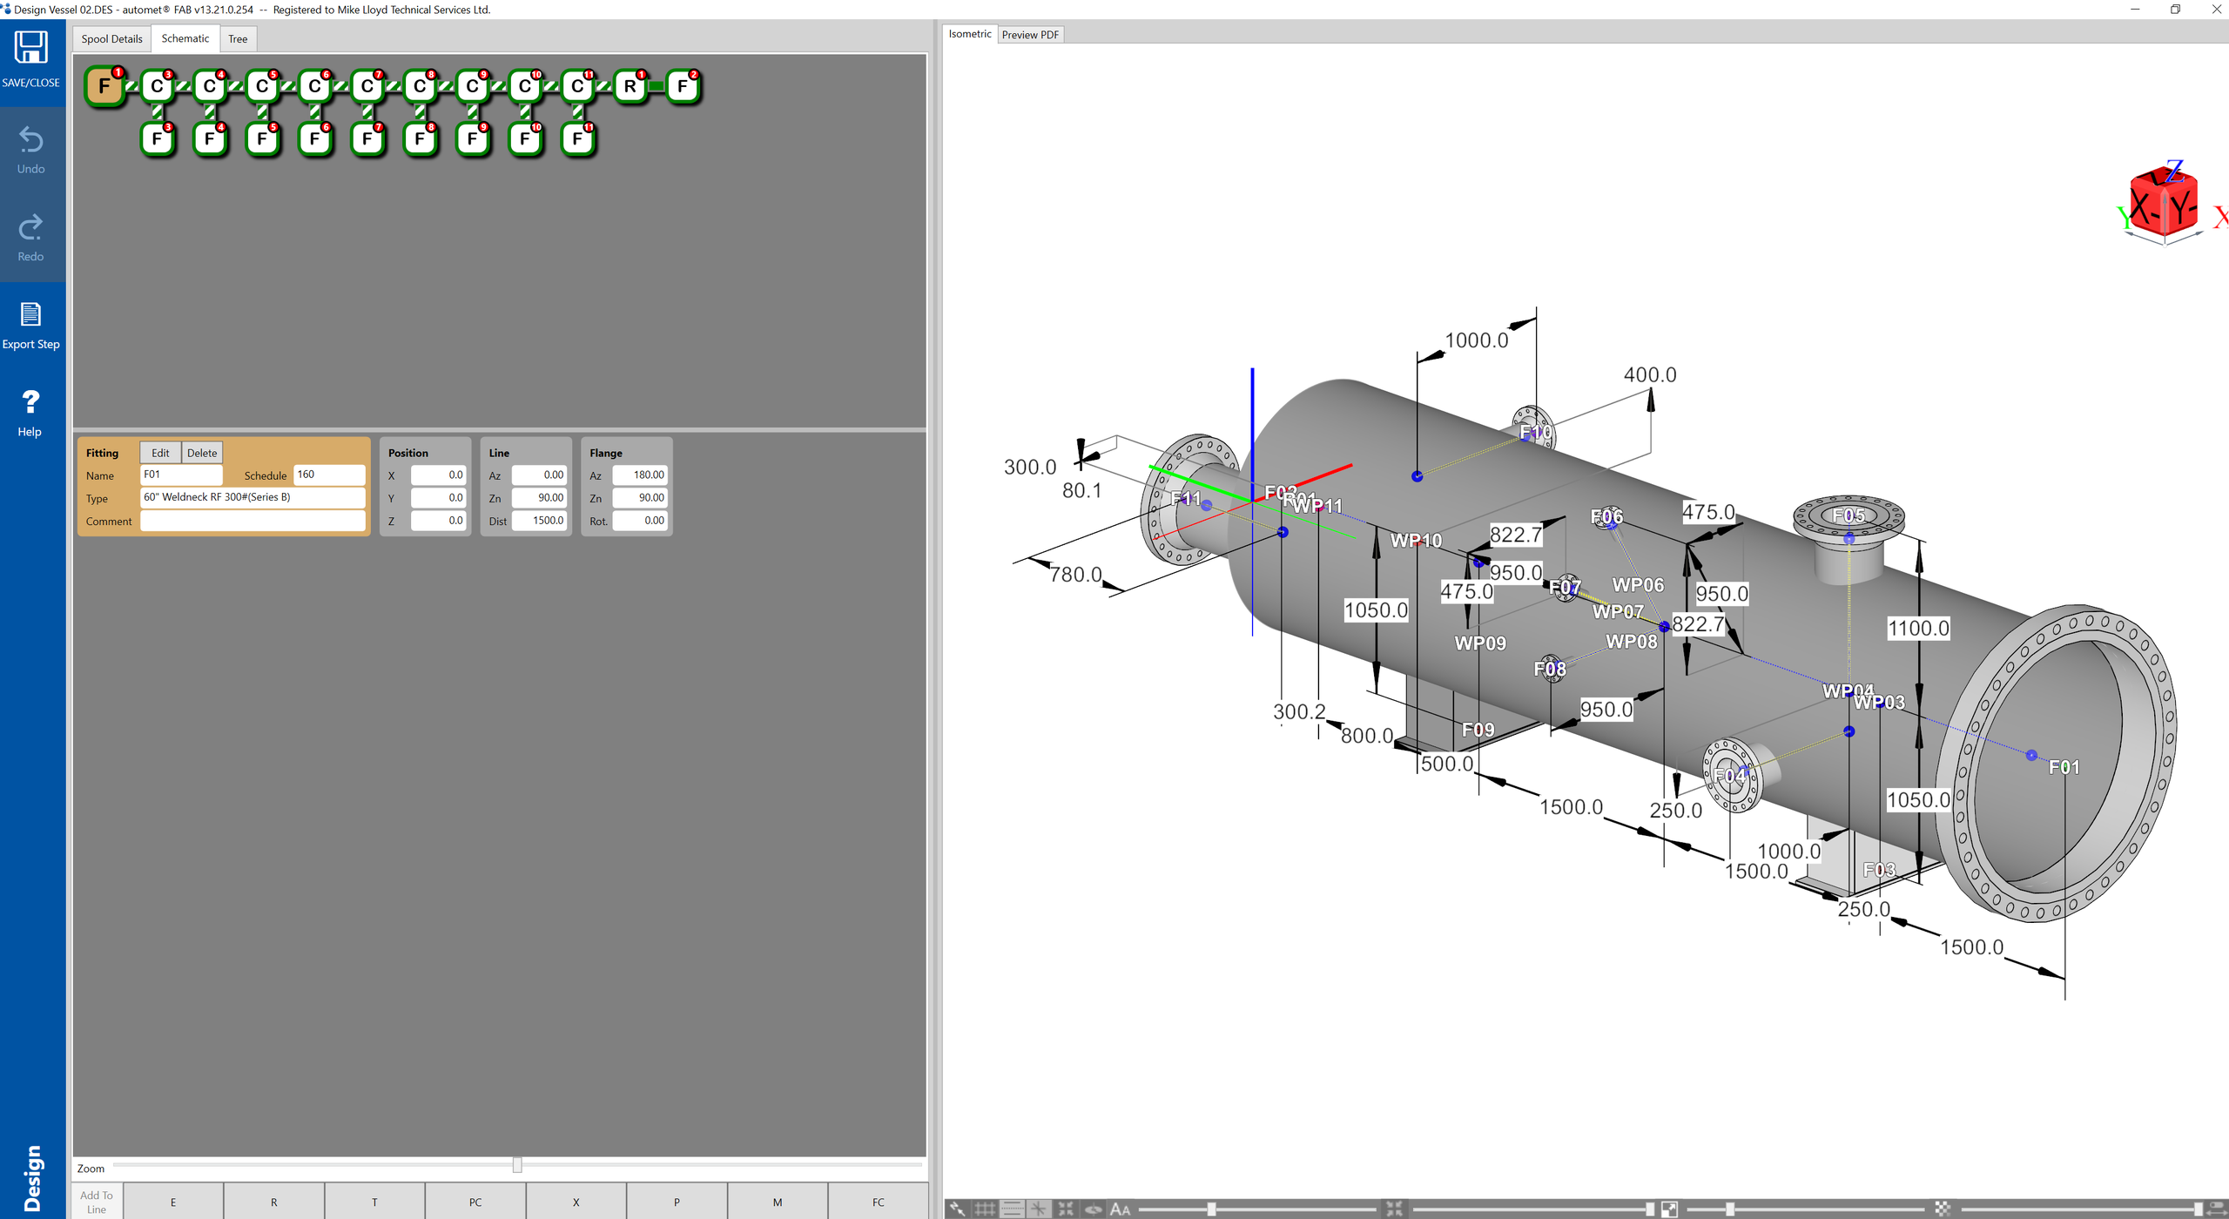Click the SAVE/CLOSE floppy disk icon
The image size is (2229, 1219).
(x=31, y=47)
